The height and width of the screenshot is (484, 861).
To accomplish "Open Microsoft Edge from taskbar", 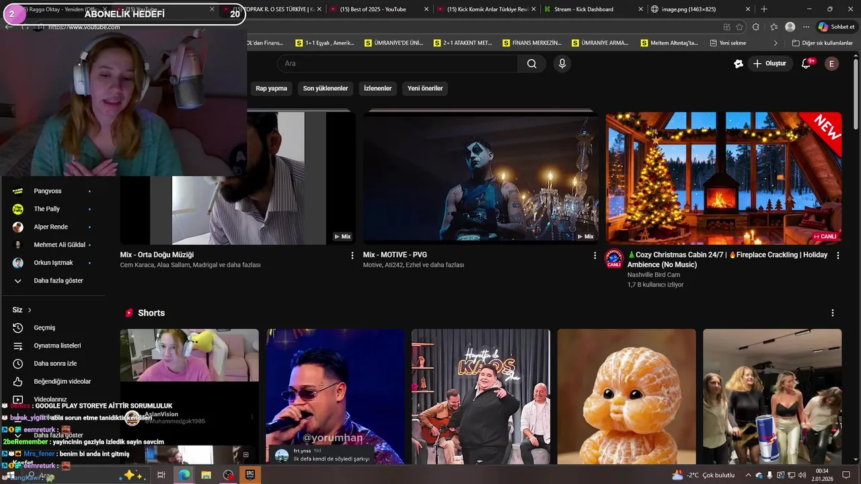I will 184,475.
